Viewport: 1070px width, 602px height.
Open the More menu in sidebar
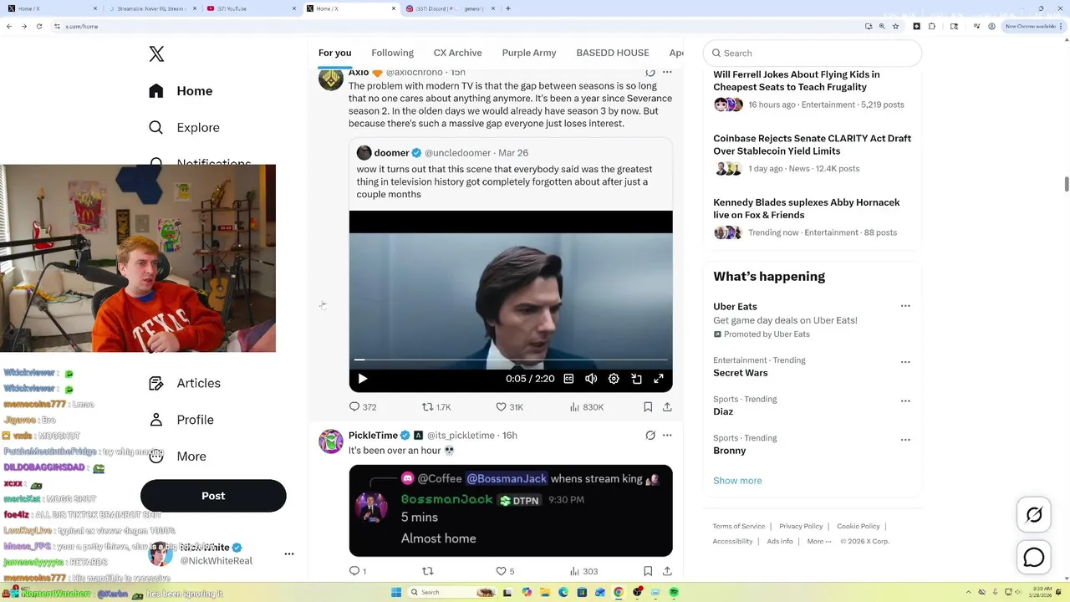tap(177, 457)
